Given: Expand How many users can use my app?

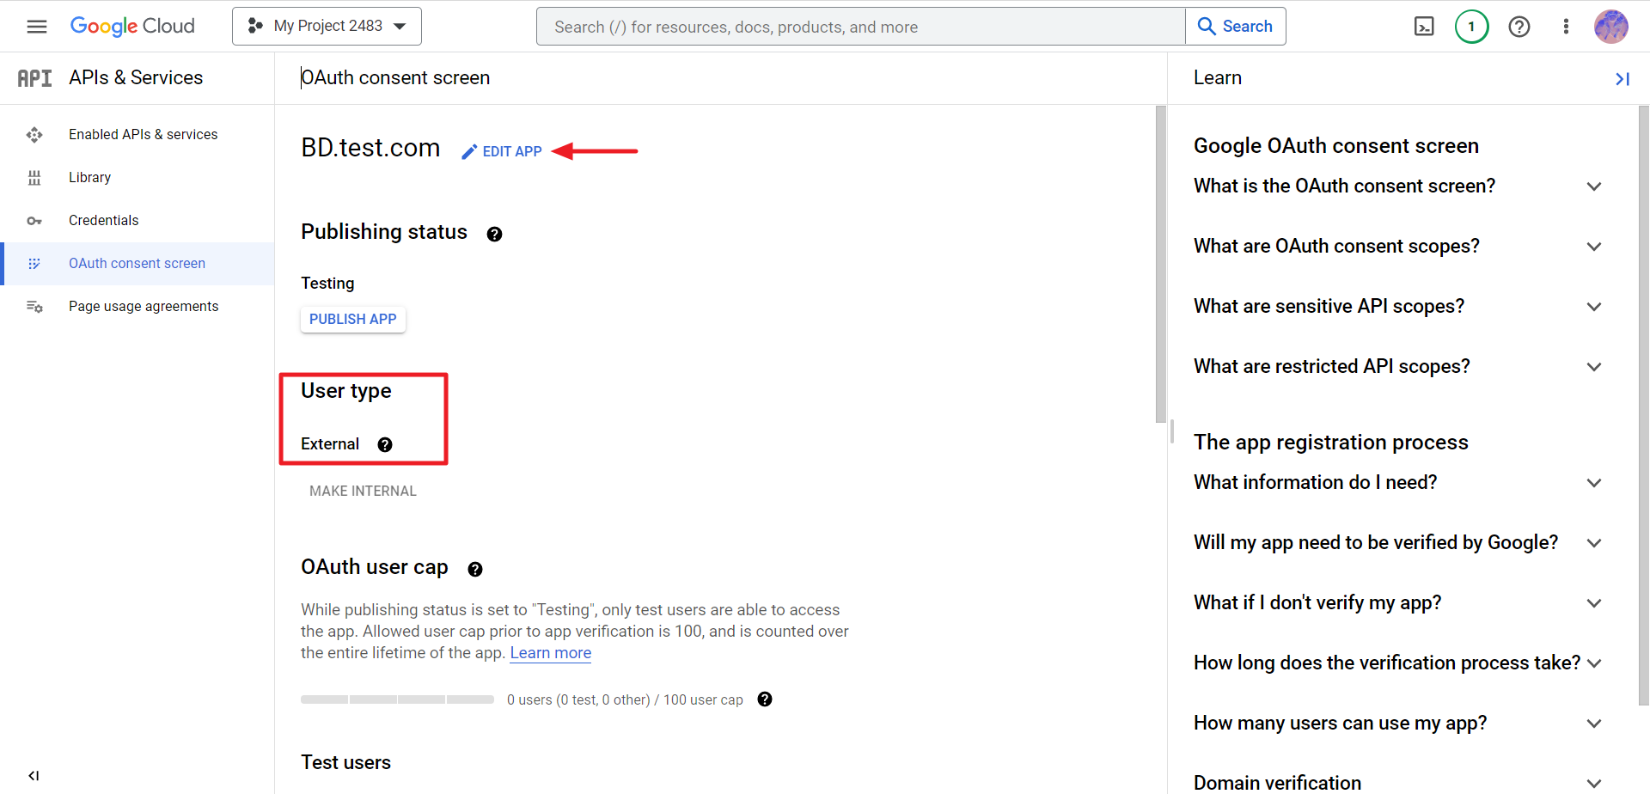Looking at the screenshot, I should pyautogui.click(x=1398, y=724).
